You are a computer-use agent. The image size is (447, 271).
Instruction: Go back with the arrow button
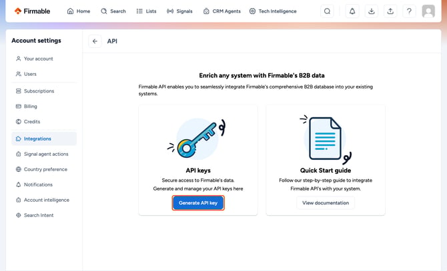pyautogui.click(x=95, y=41)
